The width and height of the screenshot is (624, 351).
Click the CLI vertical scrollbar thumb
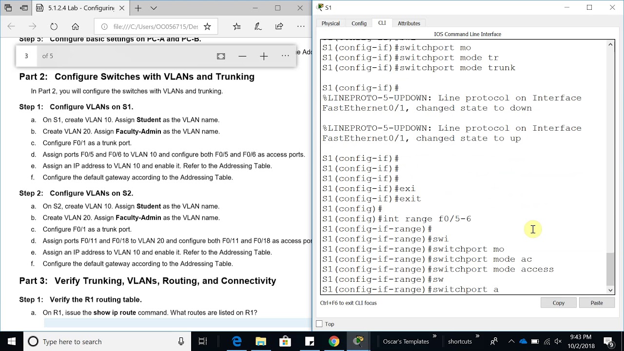(x=610, y=269)
